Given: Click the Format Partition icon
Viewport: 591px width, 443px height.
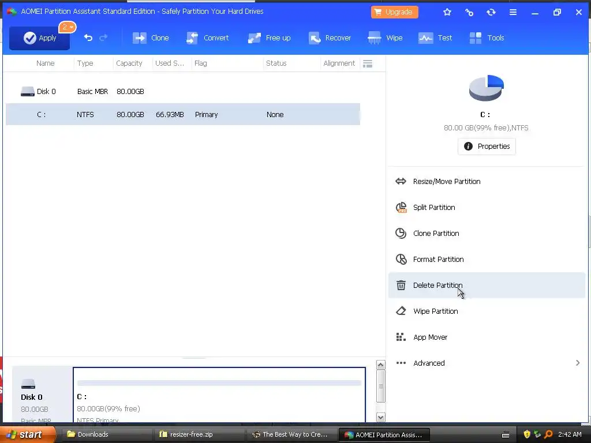Looking at the screenshot, I should coord(401,259).
